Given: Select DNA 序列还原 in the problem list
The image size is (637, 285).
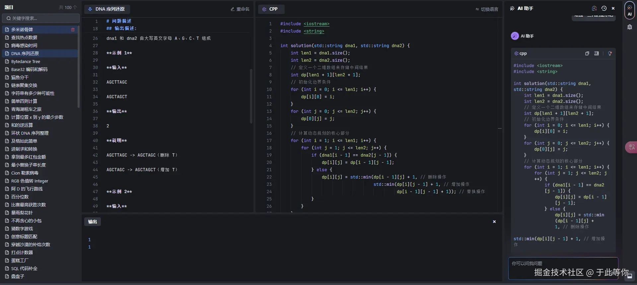Looking at the screenshot, I should 40,53.
